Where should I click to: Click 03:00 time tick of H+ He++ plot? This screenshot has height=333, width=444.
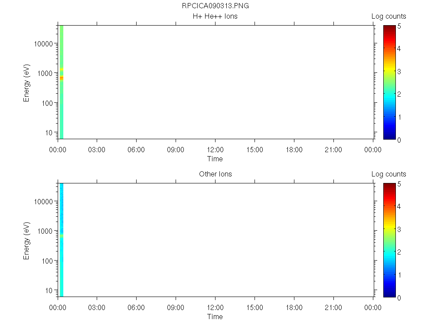click(x=97, y=150)
